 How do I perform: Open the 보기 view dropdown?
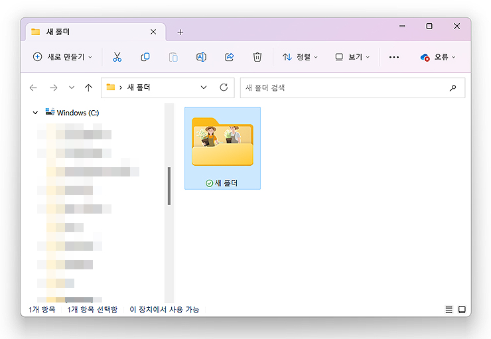click(x=352, y=57)
